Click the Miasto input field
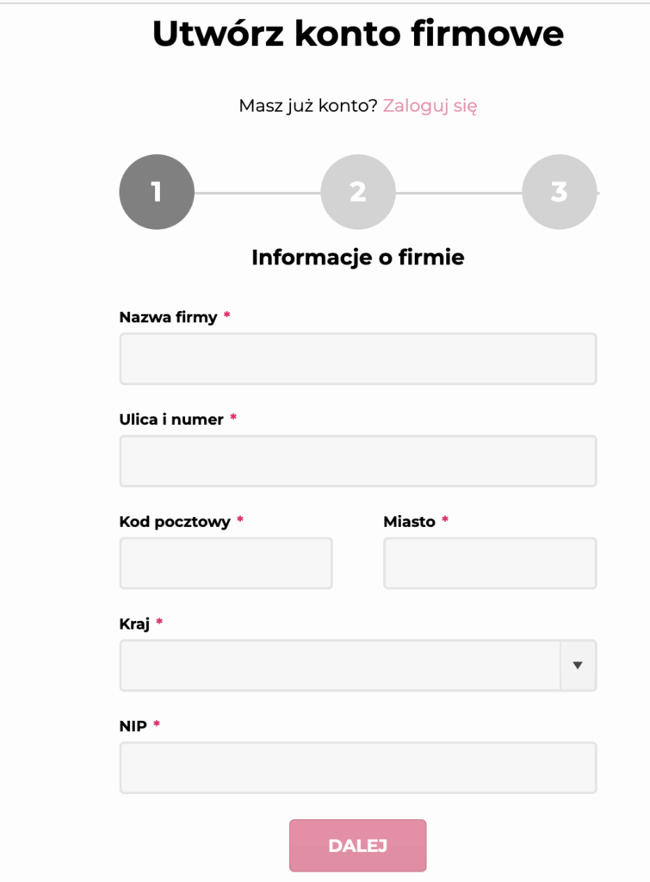The height and width of the screenshot is (882, 650). coord(489,563)
